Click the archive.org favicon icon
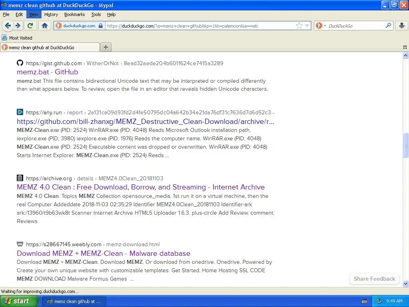The image size is (409, 307). 20,178
